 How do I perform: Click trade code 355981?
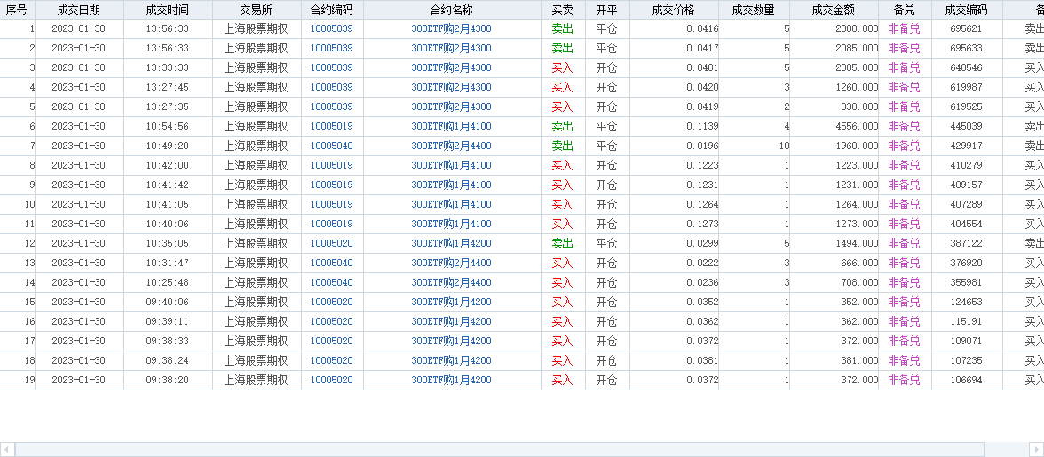click(x=966, y=282)
